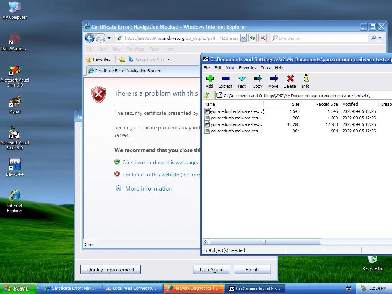Open the File menu in 7-Zip
This screenshot has width=392, height=294.
click(x=207, y=68)
